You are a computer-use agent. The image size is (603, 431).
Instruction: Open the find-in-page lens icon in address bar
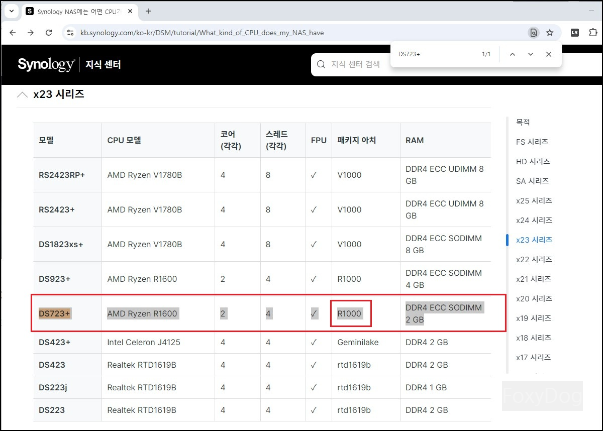534,33
